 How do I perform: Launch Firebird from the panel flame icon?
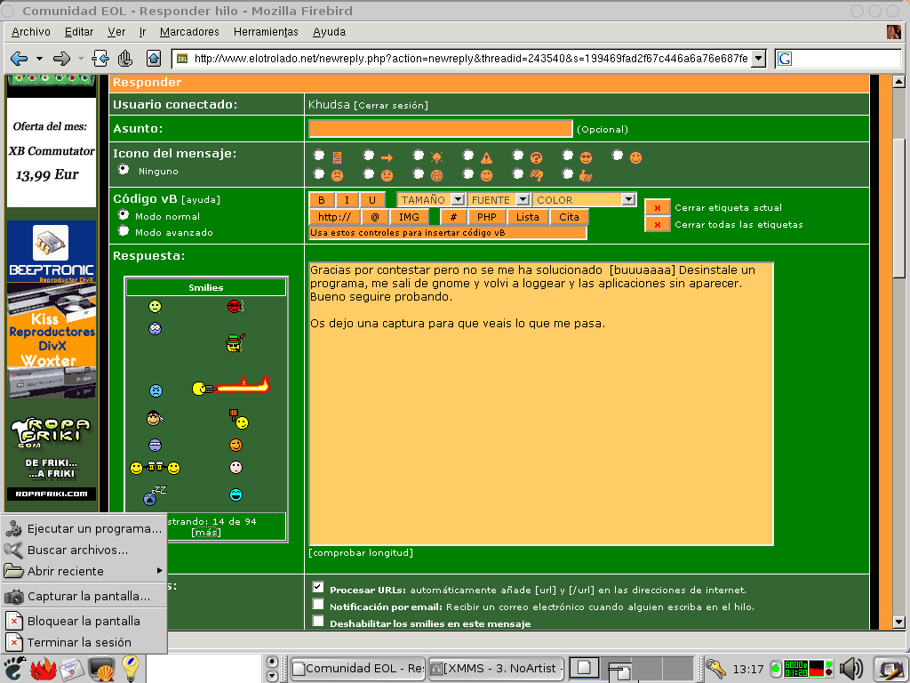(x=43, y=669)
